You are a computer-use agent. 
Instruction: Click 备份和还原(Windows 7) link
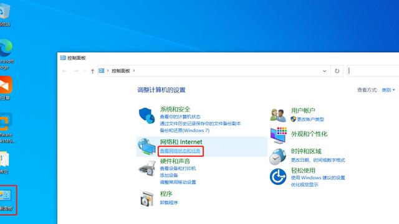click(x=185, y=130)
